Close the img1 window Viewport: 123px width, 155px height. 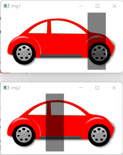pyautogui.click(x=114, y=6)
